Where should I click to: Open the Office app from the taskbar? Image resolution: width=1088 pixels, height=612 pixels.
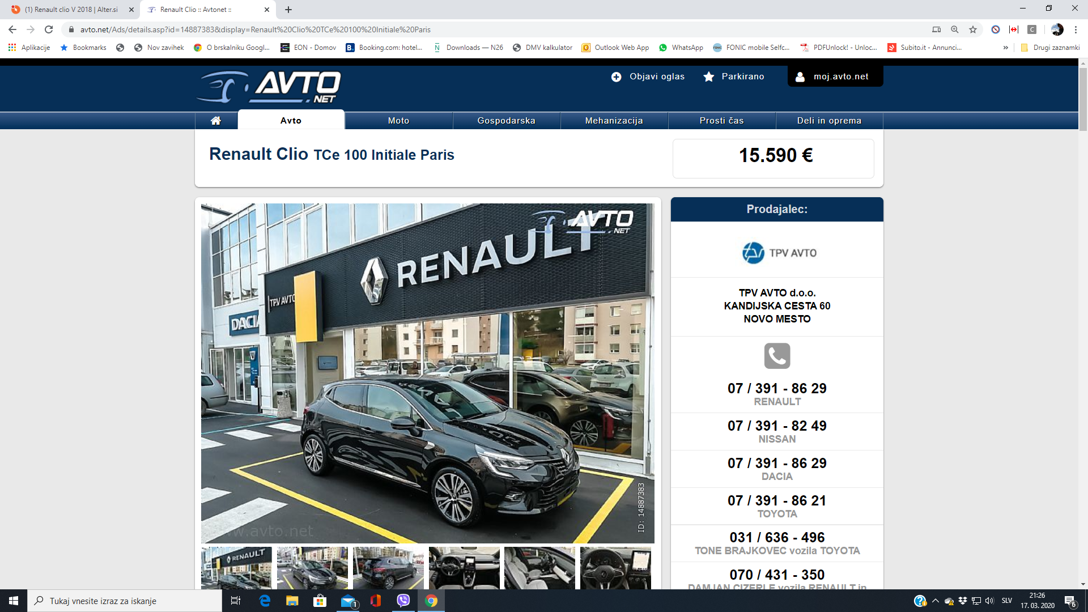[x=375, y=601]
